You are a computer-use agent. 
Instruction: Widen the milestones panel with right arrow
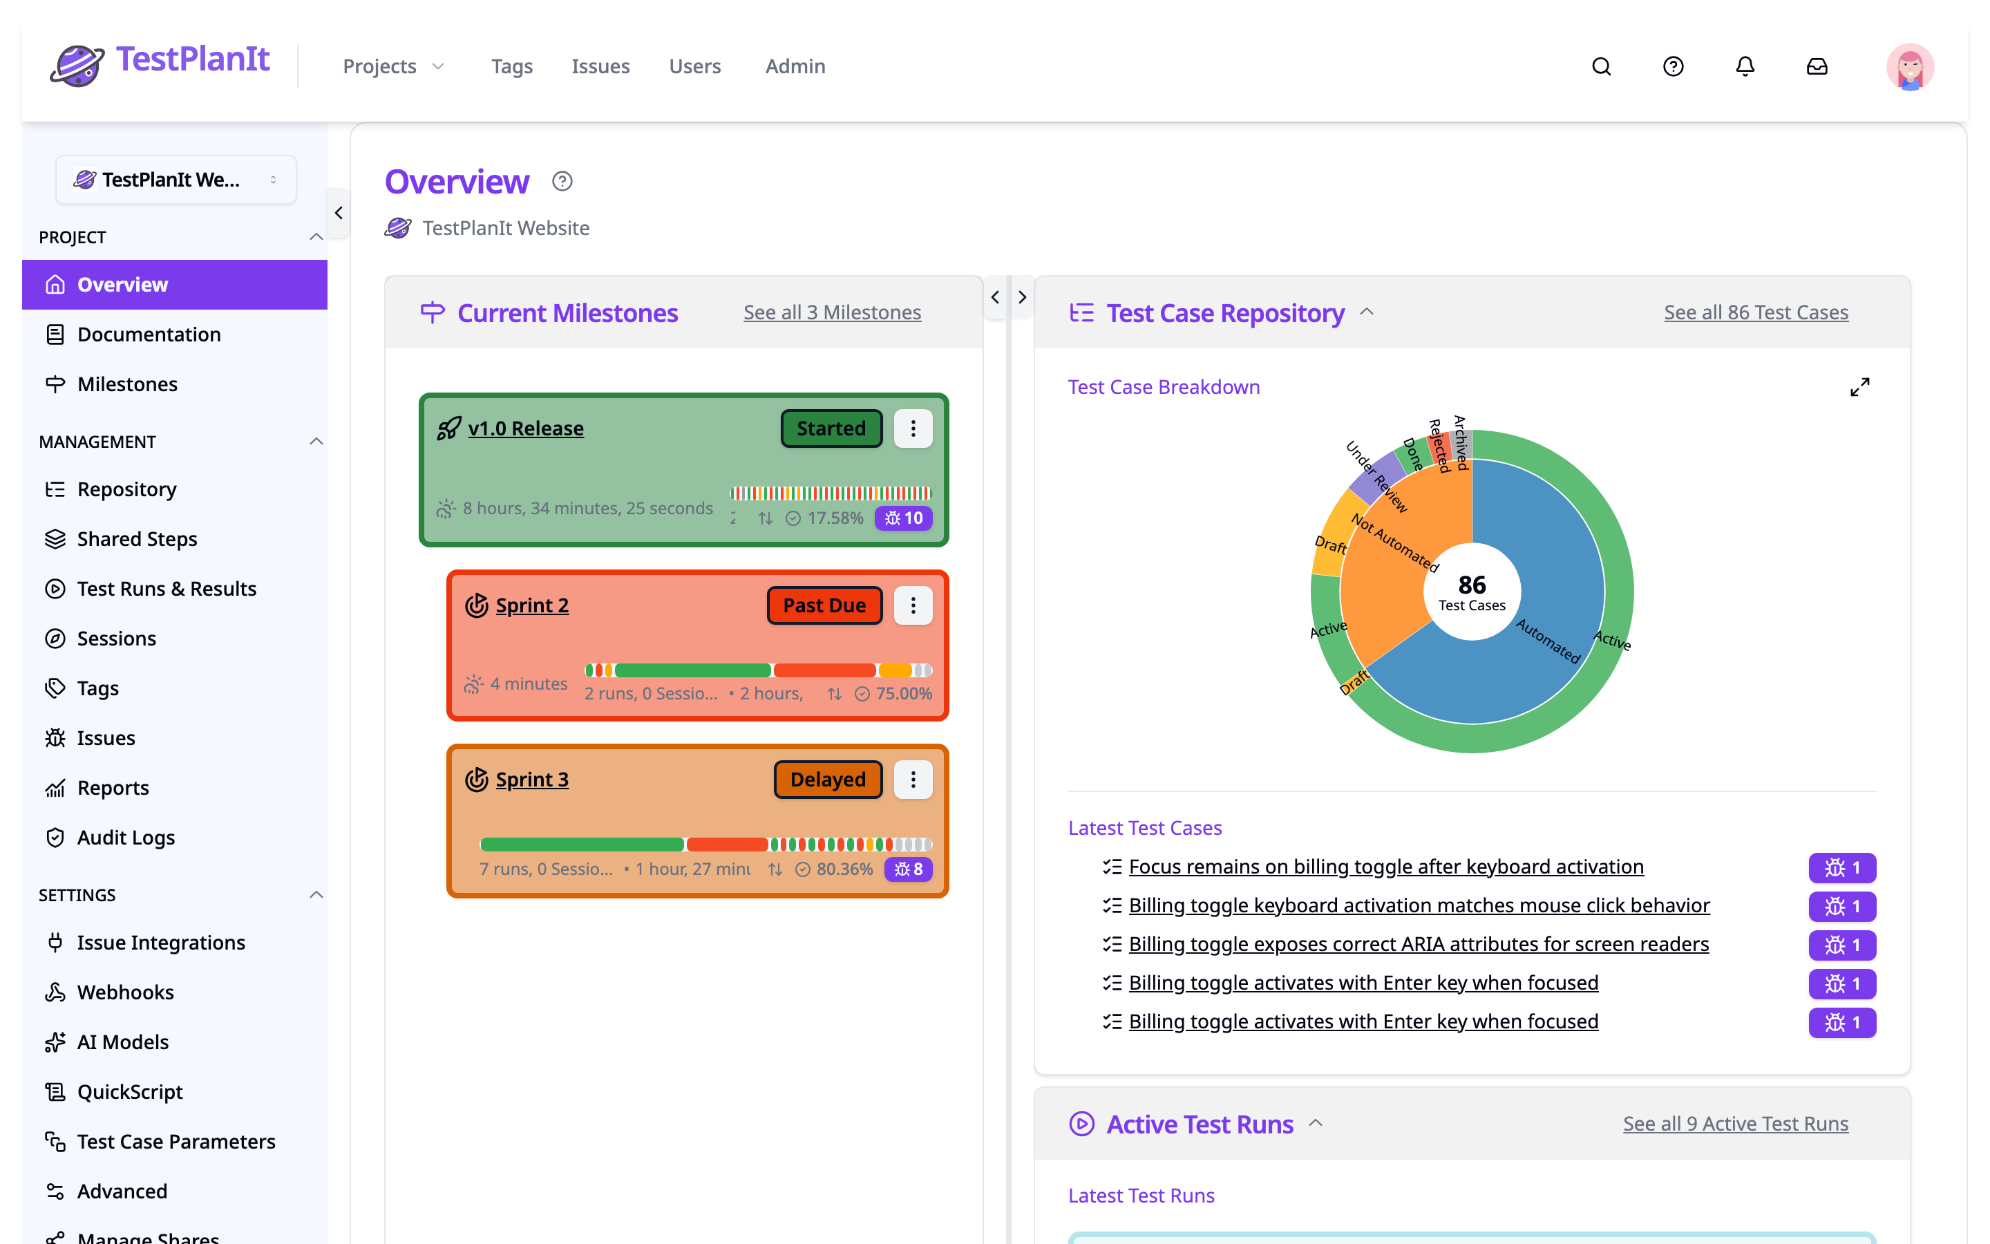tap(1022, 297)
